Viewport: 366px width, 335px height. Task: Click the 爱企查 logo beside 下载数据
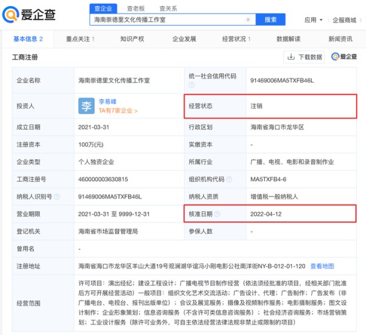coord(344,57)
